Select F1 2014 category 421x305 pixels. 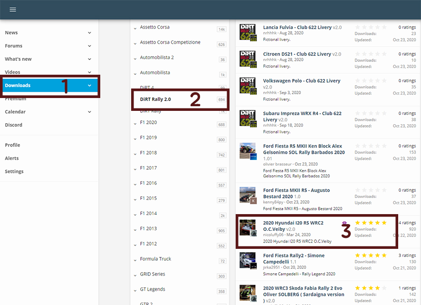tap(148, 213)
